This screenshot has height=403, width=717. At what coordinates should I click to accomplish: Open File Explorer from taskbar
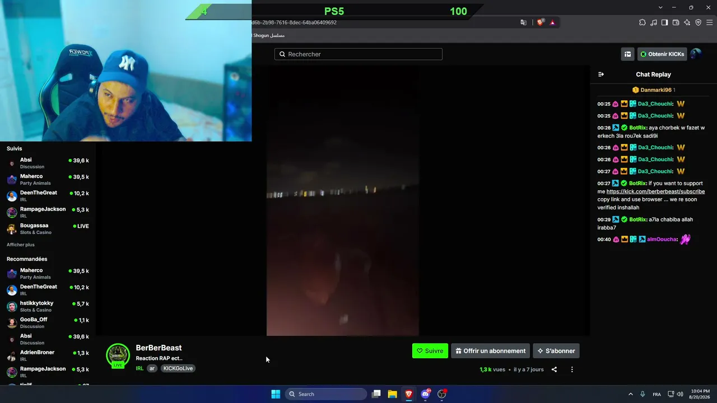pos(393,394)
